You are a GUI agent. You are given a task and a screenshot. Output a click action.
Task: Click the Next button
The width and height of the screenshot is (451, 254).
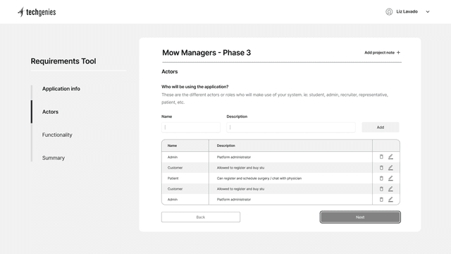click(x=360, y=217)
